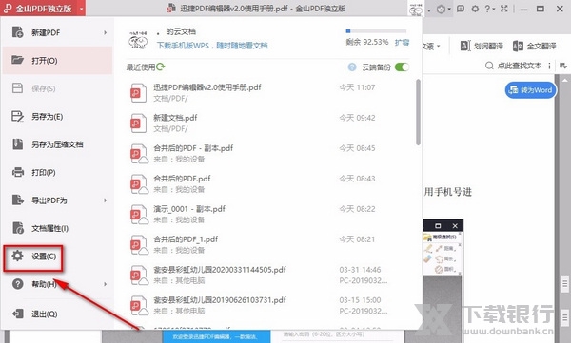Open the 金山PDF独立版 dropdown arrow

click(82, 9)
